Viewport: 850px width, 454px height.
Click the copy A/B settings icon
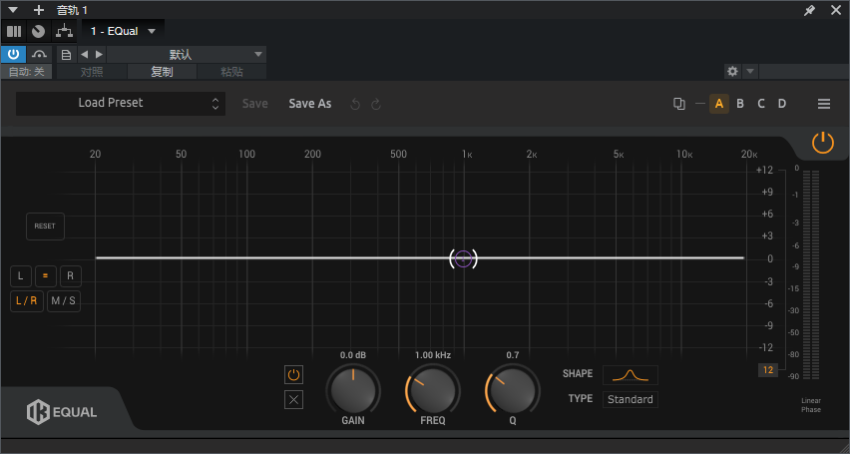pyautogui.click(x=678, y=104)
